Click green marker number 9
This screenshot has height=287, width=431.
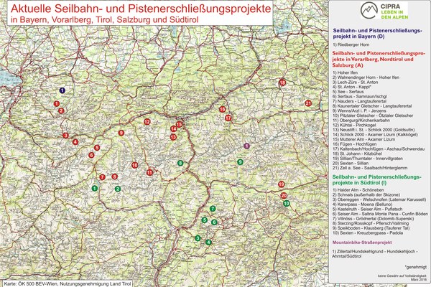tap(240, 161)
